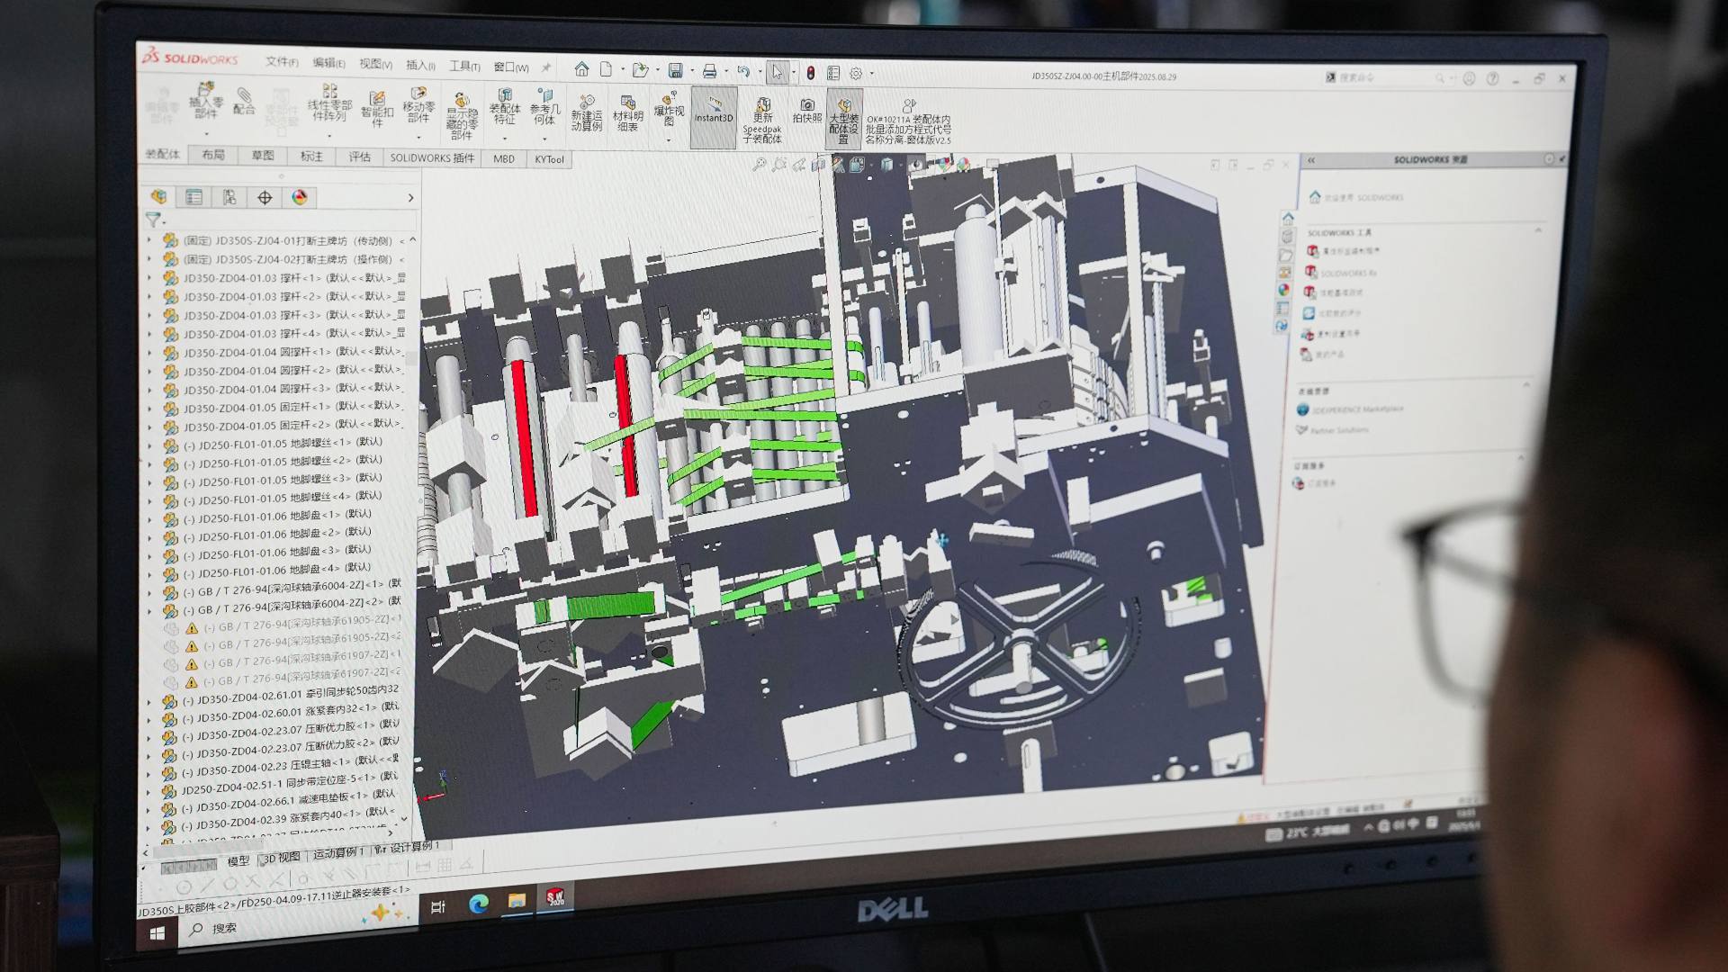Click the 配合 (Mate) tool icon
The width and height of the screenshot is (1728, 972).
pyautogui.click(x=244, y=99)
